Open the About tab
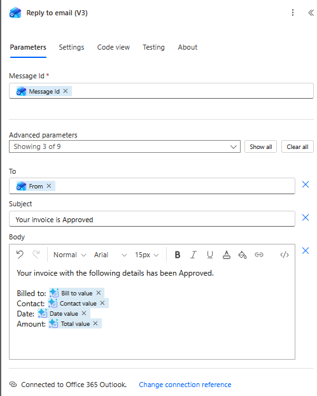The width and height of the screenshot is (317, 396). pyautogui.click(x=187, y=47)
